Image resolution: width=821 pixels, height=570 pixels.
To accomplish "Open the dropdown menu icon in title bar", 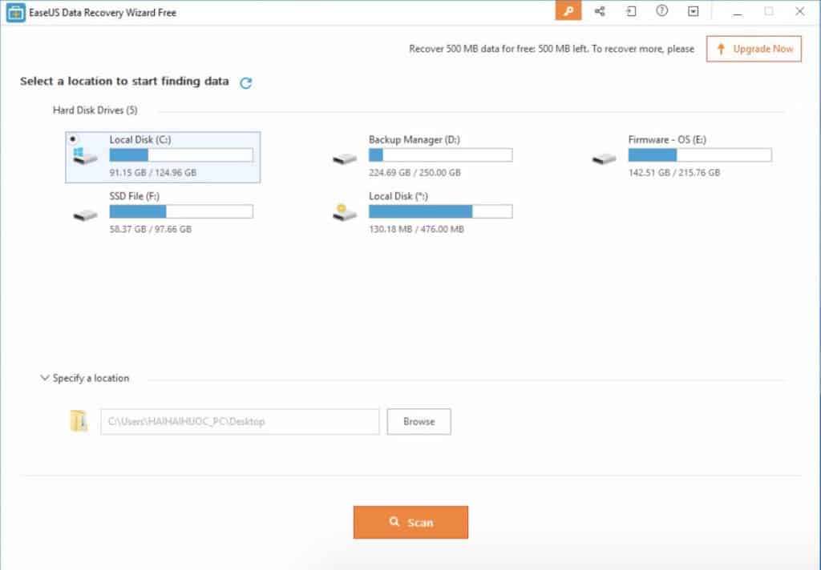I will [x=694, y=11].
